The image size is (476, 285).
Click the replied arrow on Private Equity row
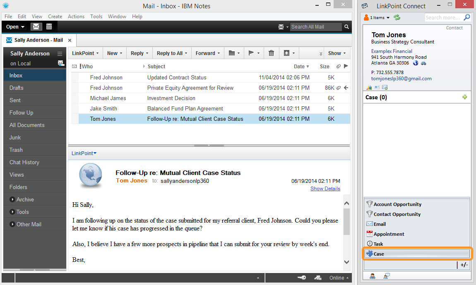click(346, 88)
